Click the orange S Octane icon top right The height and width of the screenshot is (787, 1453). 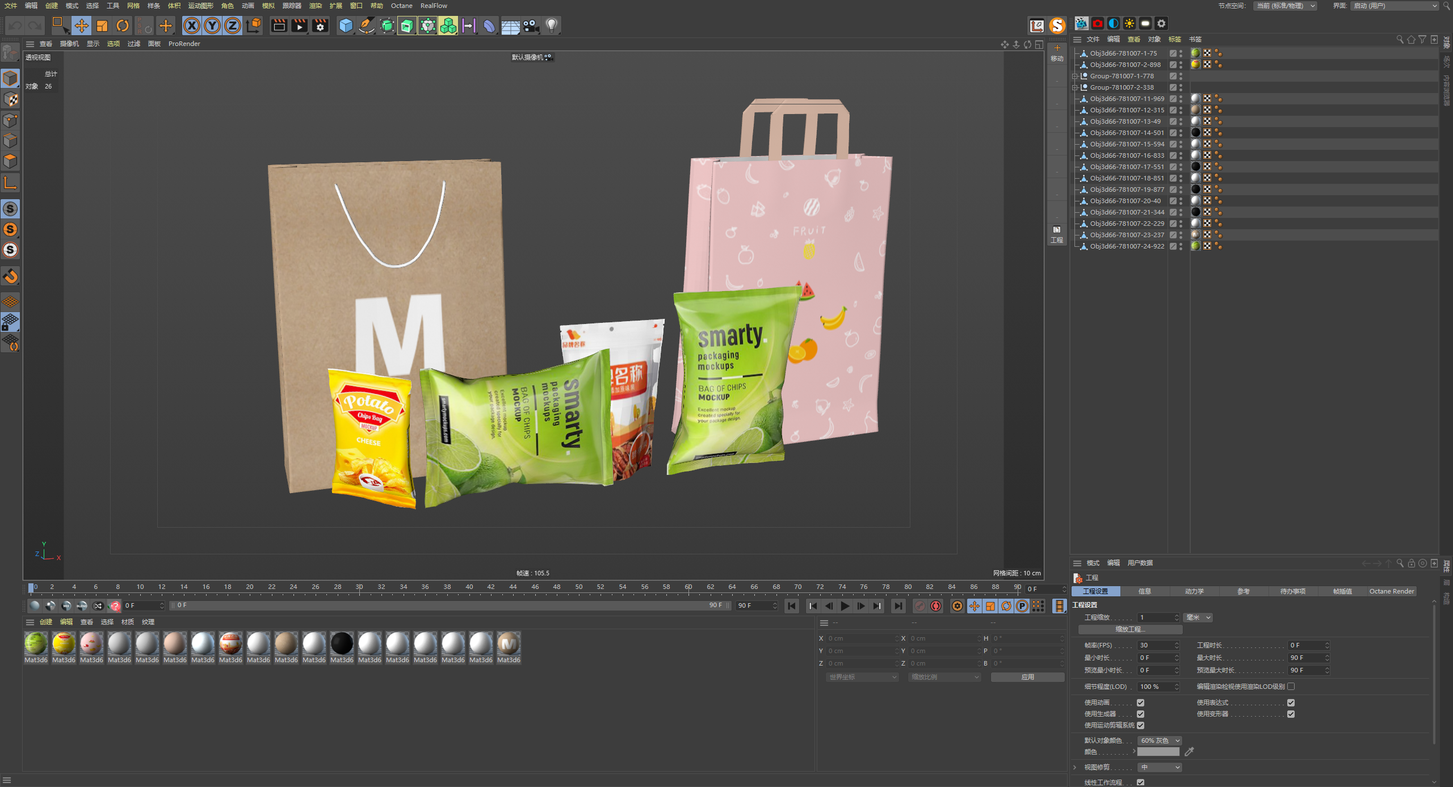tap(1057, 26)
